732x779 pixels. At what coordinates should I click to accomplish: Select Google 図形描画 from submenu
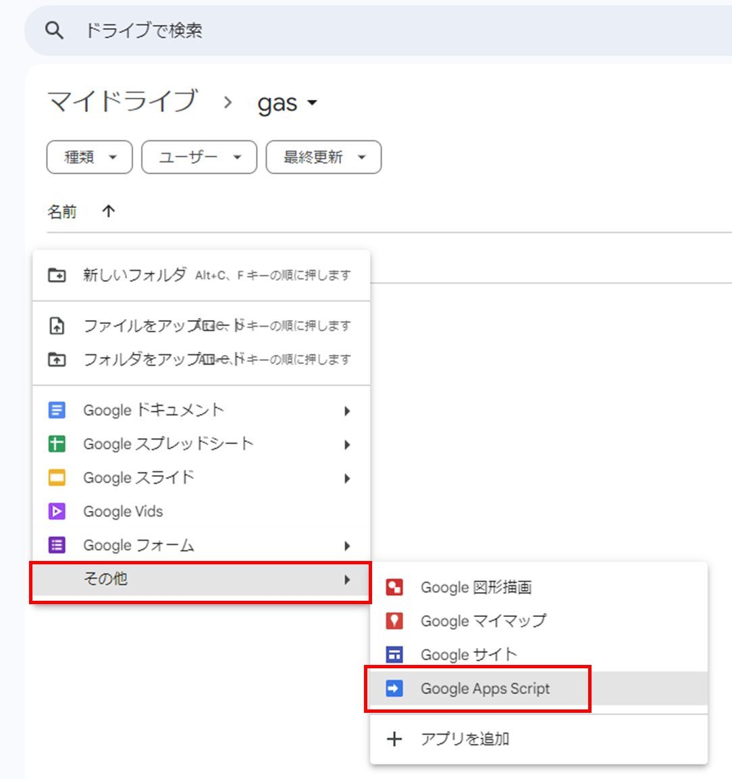(x=539, y=587)
